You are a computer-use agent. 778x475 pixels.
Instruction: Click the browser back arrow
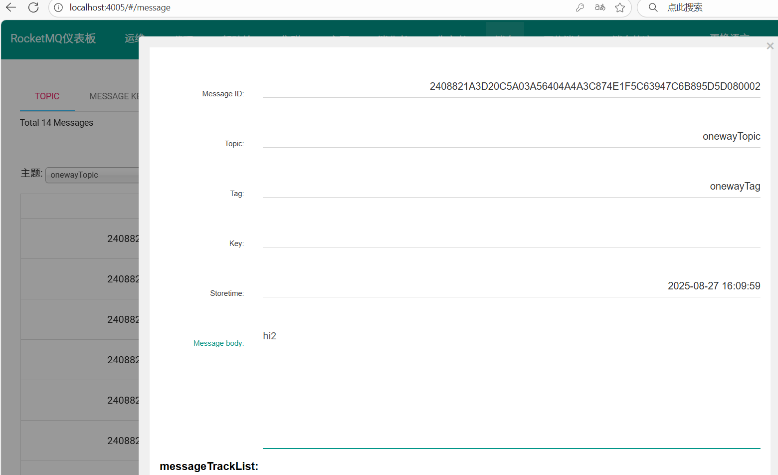pyautogui.click(x=11, y=7)
